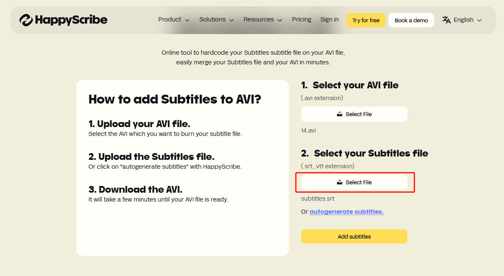Open the Solutions menu

(x=212, y=19)
